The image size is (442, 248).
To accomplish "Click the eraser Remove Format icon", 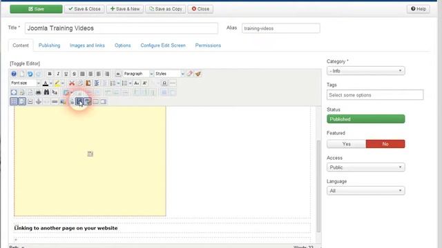I will (190, 74).
